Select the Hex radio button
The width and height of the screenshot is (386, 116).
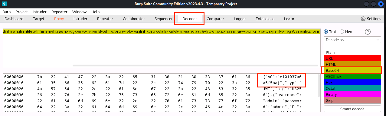coord(342,32)
